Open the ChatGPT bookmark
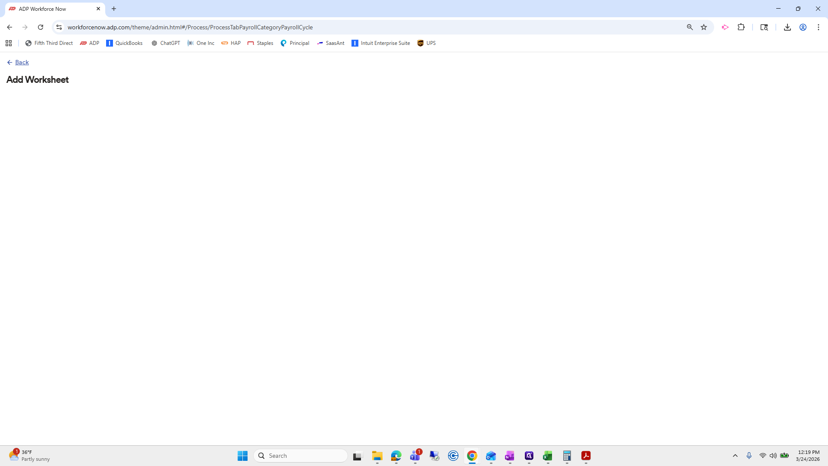 tap(166, 43)
